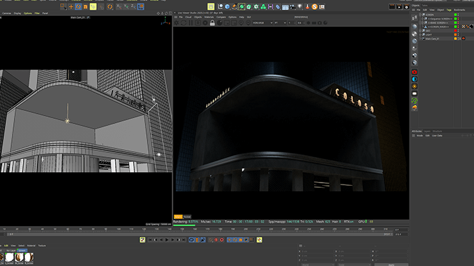This screenshot has width=474, height=266.
Task: Open Live Viewer Objects menu
Action: coord(197,17)
